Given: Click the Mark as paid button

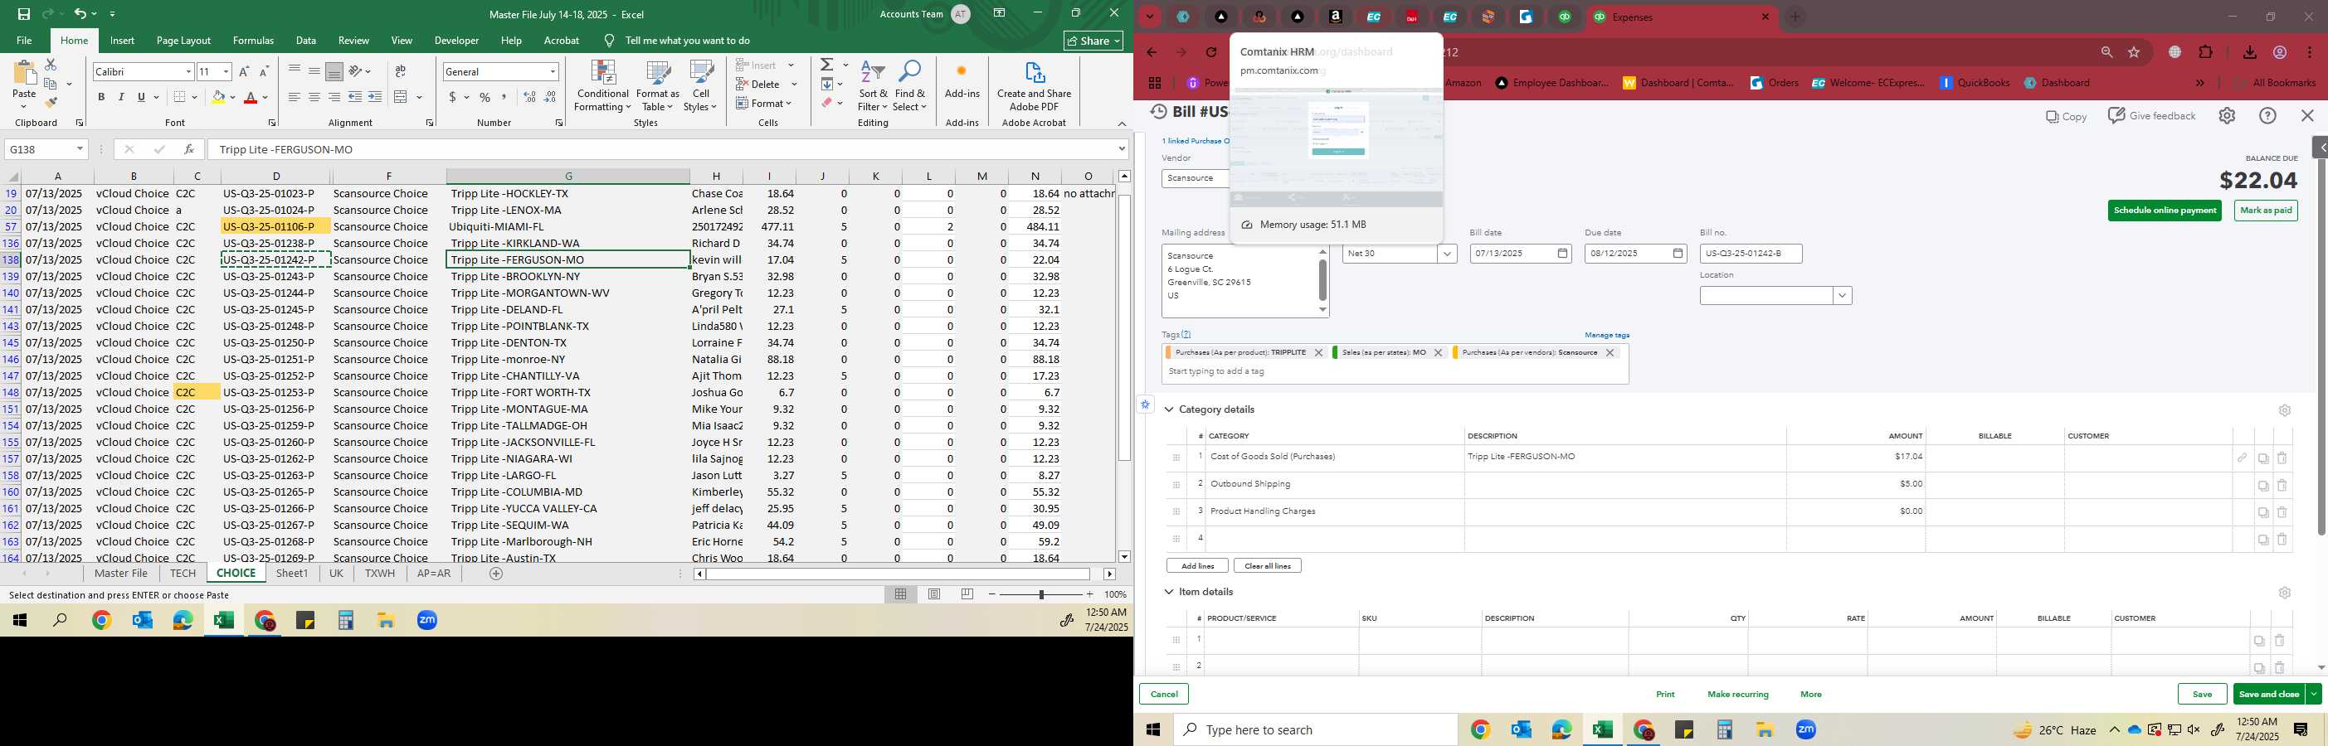Looking at the screenshot, I should pyautogui.click(x=2266, y=211).
